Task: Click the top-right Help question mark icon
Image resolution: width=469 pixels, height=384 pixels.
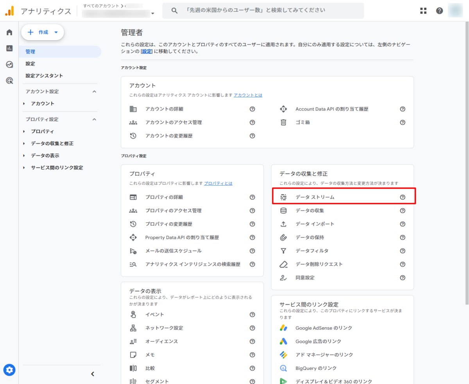Action: [439, 11]
